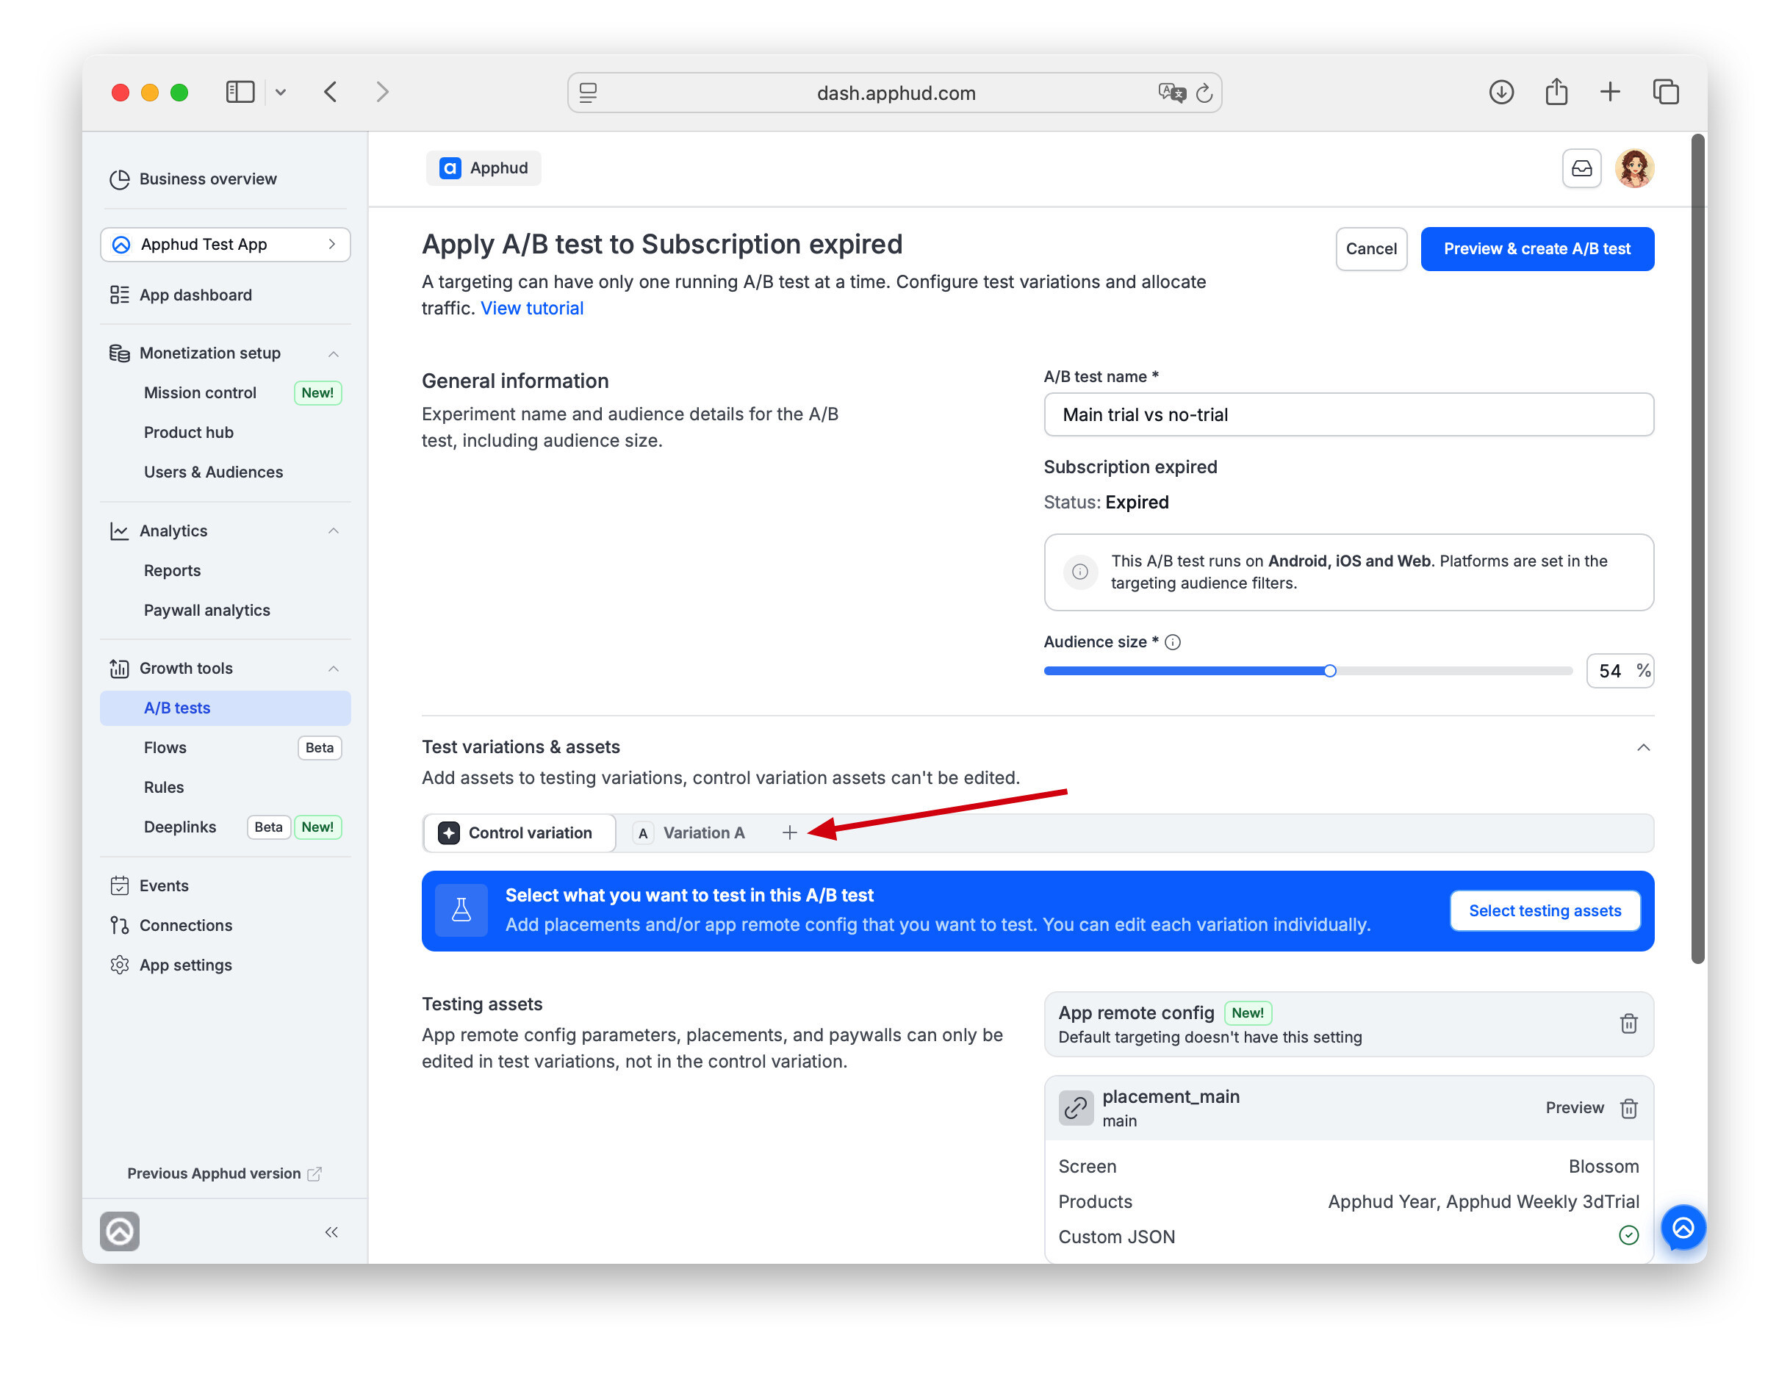Open Product hub

click(189, 432)
